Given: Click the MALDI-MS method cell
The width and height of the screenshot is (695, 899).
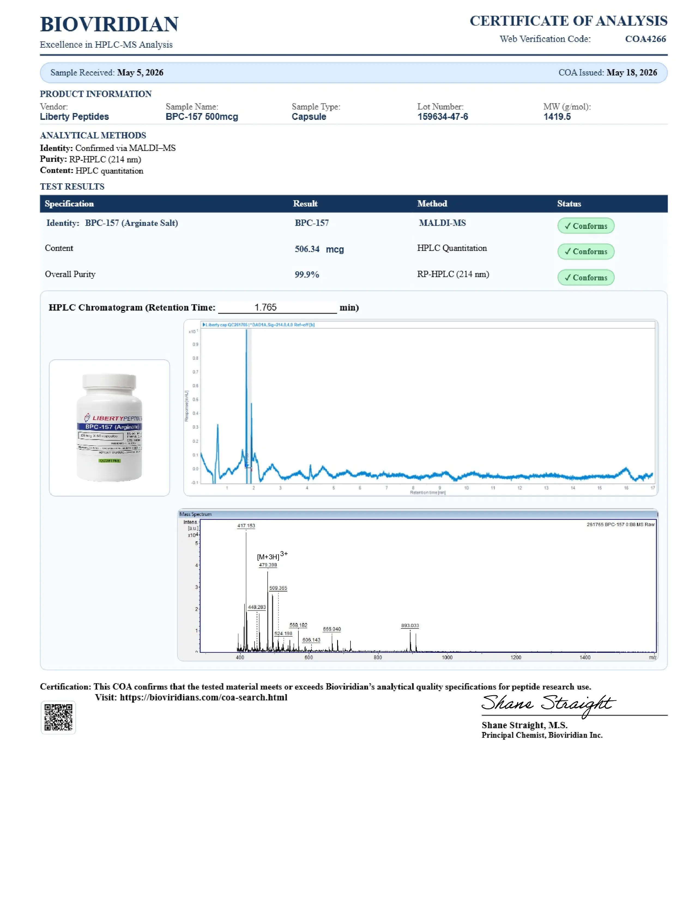Looking at the screenshot, I should [442, 223].
